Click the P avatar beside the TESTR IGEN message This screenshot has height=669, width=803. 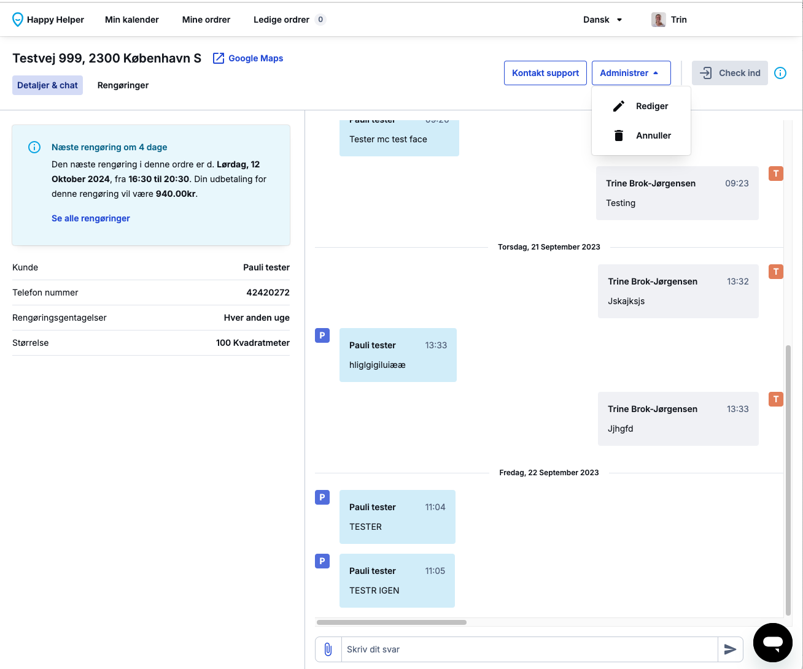322,561
